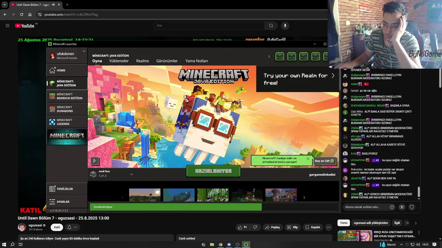The height and width of the screenshot is (248, 442).
Task: Open the YouTube hamburger guide menu
Action: coord(8,25)
